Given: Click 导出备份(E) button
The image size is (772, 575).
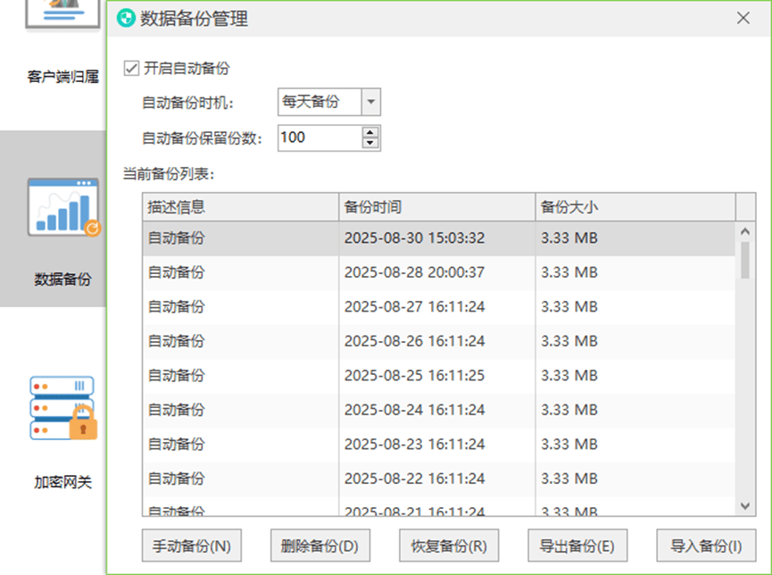Looking at the screenshot, I should [577, 545].
